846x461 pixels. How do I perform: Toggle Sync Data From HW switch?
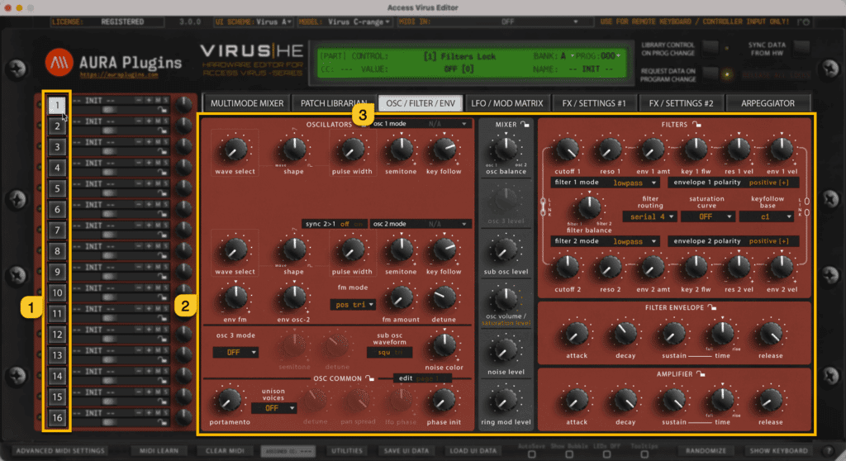(801, 49)
